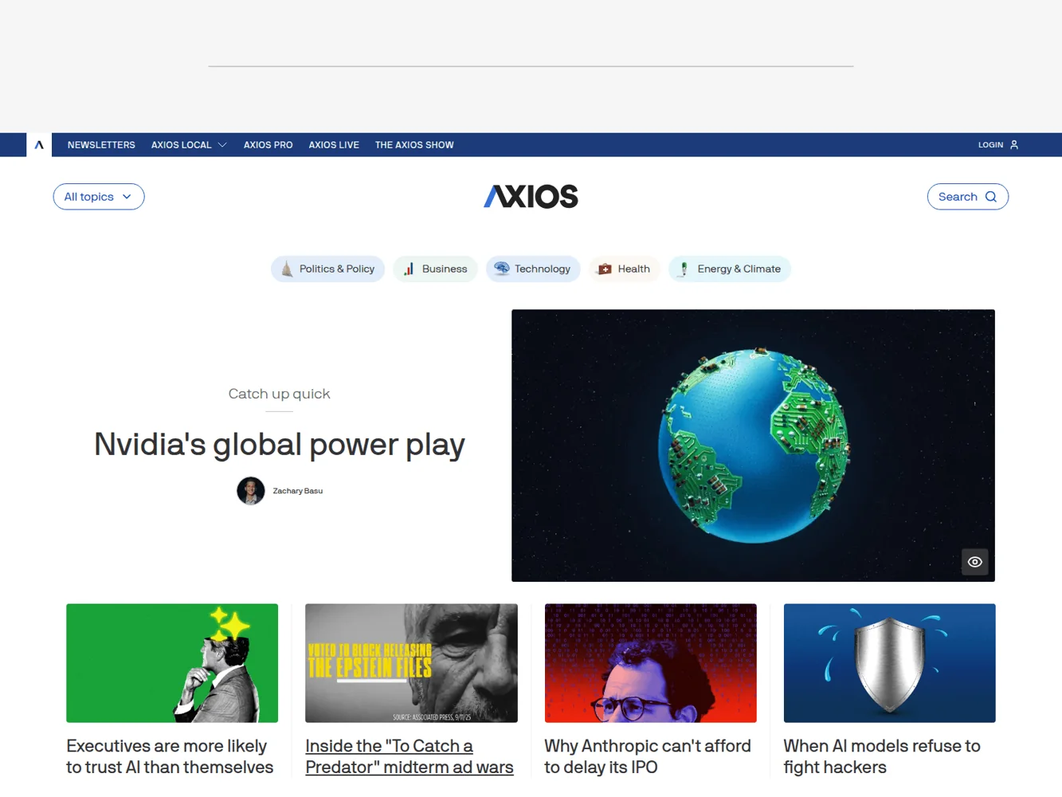This screenshot has height=797, width=1062.
Task: Select the Technology topic pill
Action: pos(533,269)
